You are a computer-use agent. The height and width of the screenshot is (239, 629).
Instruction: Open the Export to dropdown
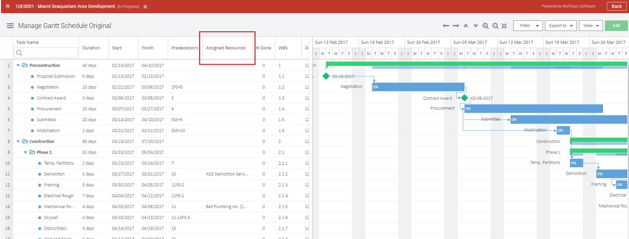tap(561, 26)
